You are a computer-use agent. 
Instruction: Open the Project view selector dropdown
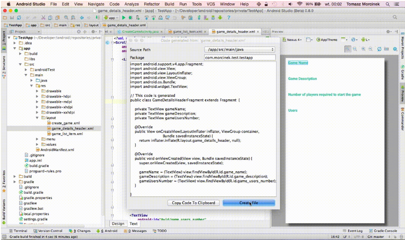[x=24, y=31]
